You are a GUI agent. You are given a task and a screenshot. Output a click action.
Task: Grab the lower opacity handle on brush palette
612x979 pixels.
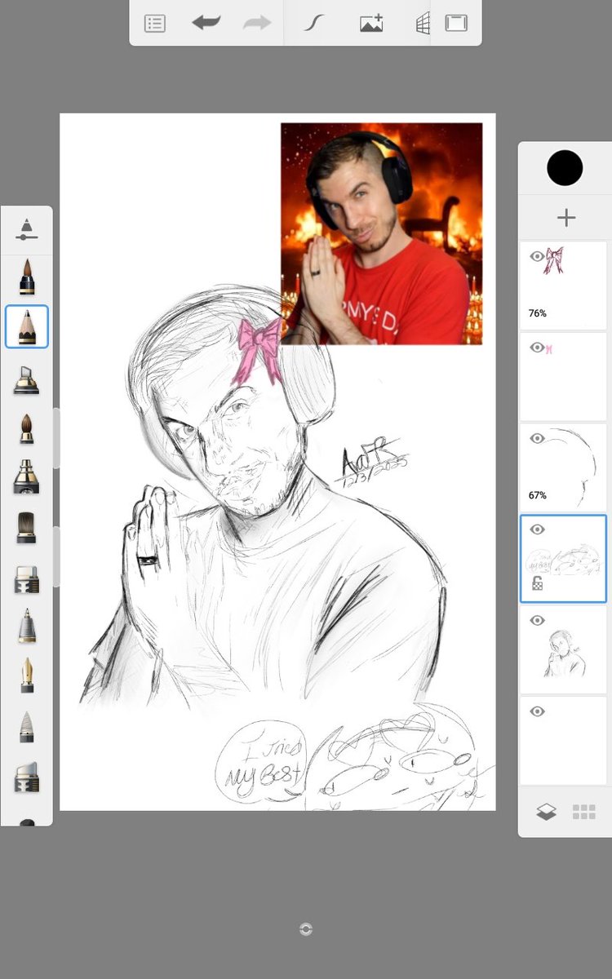pos(56,556)
